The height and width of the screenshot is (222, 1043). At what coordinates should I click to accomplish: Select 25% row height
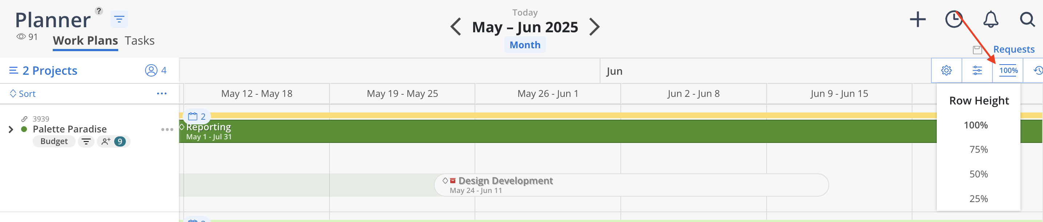(978, 198)
